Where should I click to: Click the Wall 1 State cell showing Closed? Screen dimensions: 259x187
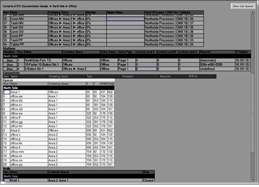[x=149, y=180]
